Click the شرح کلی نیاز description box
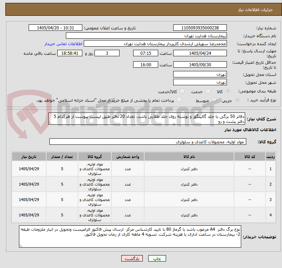282x268 pixels. pos(147,119)
